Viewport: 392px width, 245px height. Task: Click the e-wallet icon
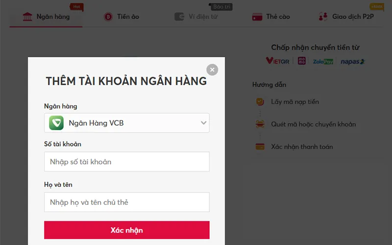click(179, 17)
